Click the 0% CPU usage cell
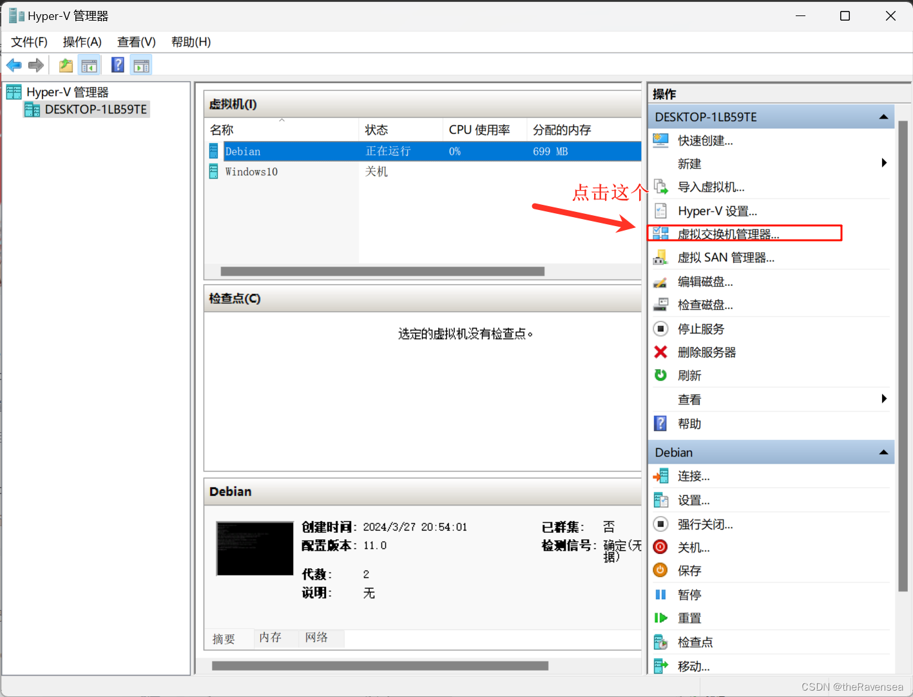Viewport: 913px width, 697px height. point(455,151)
